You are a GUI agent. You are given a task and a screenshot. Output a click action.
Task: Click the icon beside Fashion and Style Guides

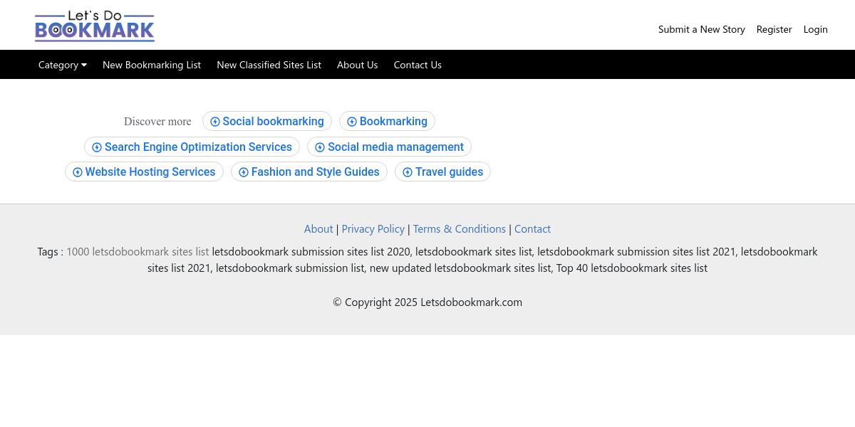[x=244, y=172]
